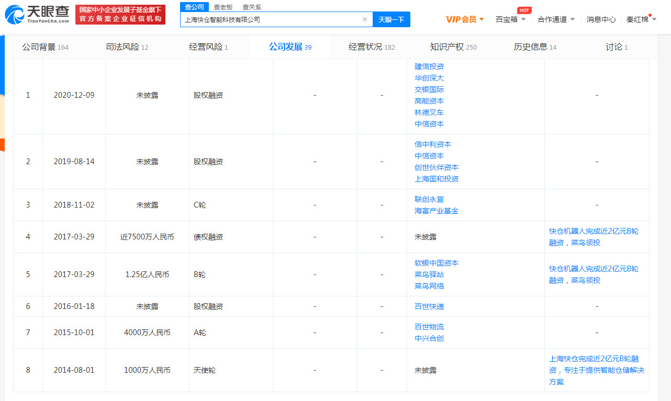Switch to the 查老板 search tab

click(x=223, y=7)
